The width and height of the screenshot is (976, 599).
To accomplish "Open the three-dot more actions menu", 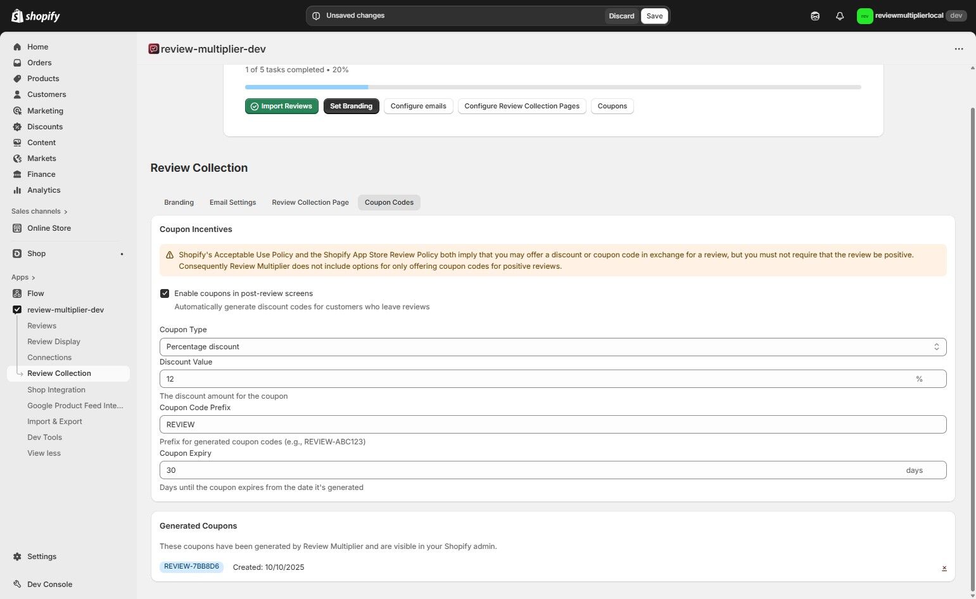I will (x=959, y=49).
